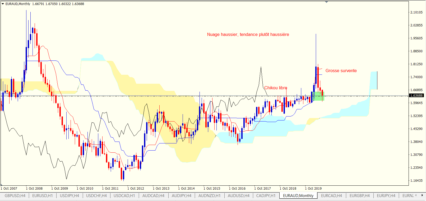Go to the AUDCAD,H4 tab
Image resolution: width=426 pixels, height=201 pixels.
[x=153, y=196]
